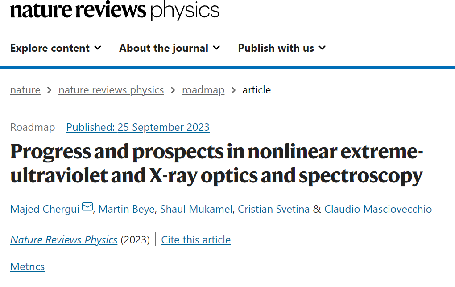Click the chevron next to Explore content

point(98,48)
